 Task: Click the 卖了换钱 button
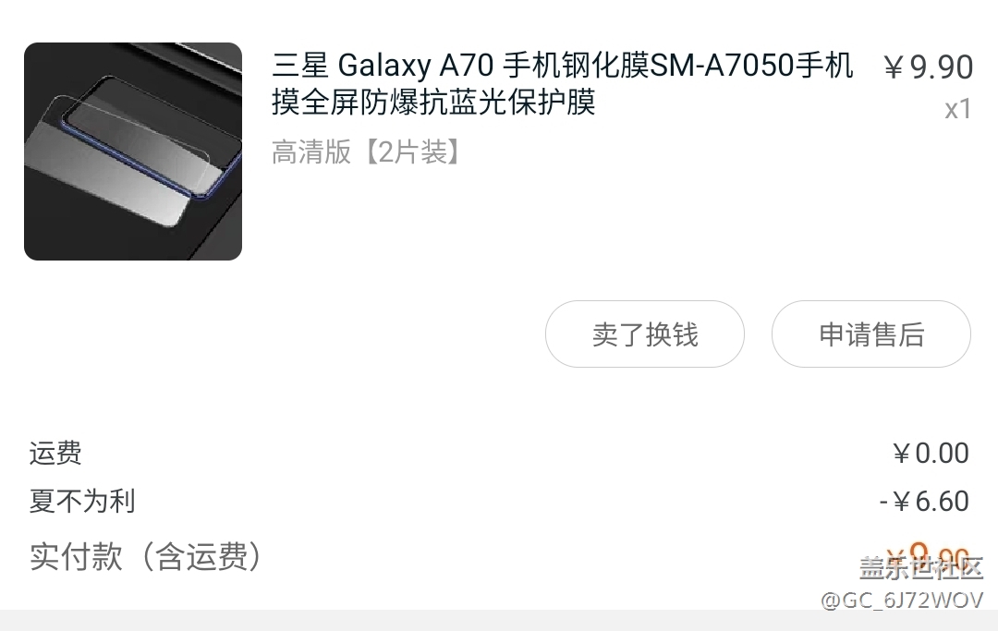[645, 334]
